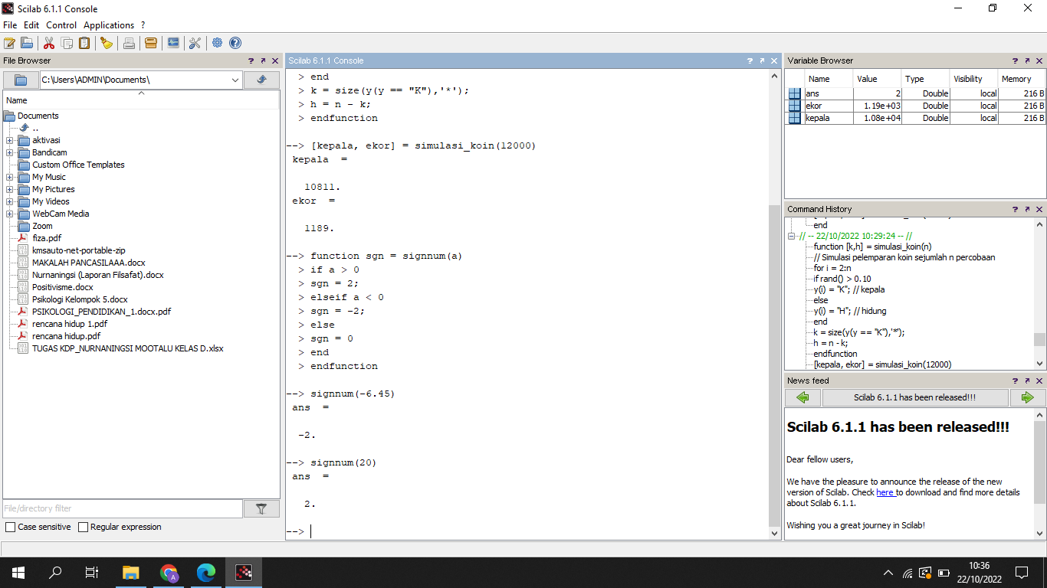Expand the My Videos folder
Screen dimensions: 1047x588
9,201
